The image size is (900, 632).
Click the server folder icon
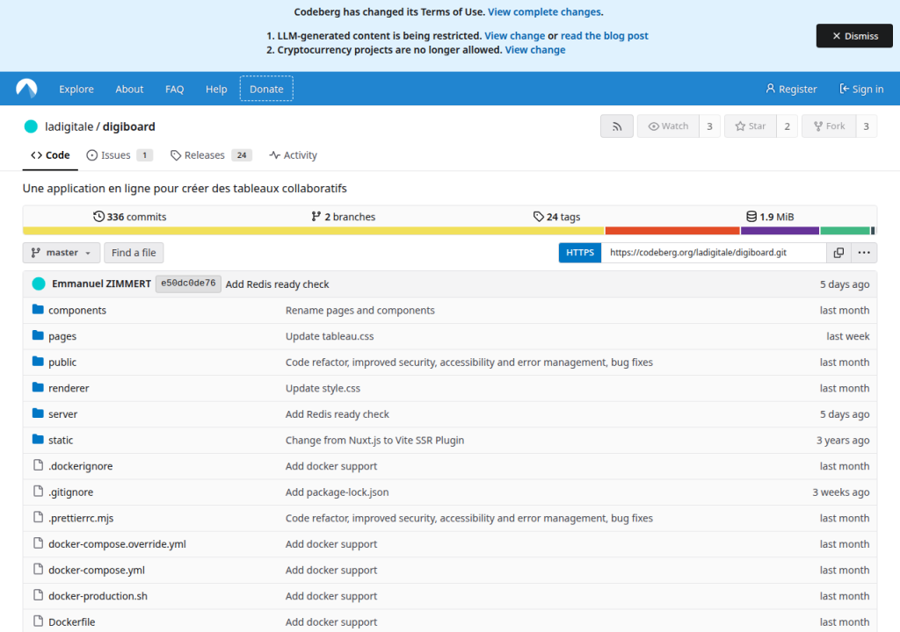[x=38, y=413]
